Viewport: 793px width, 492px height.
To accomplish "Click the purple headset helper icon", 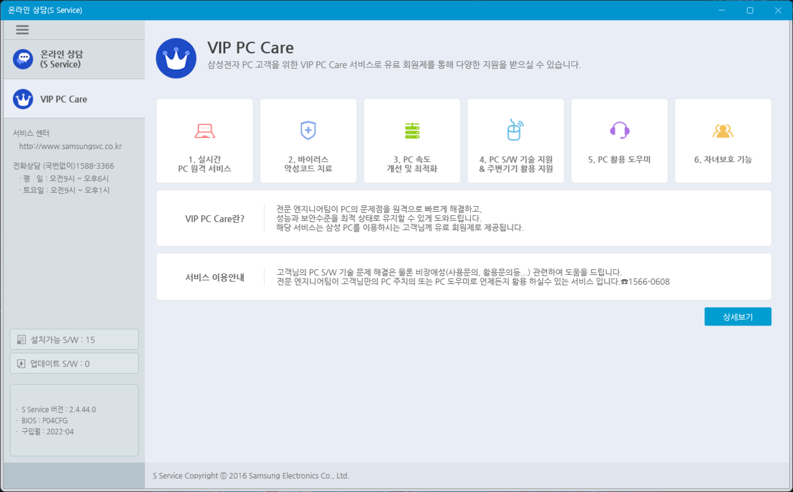I will pos(620,130).
